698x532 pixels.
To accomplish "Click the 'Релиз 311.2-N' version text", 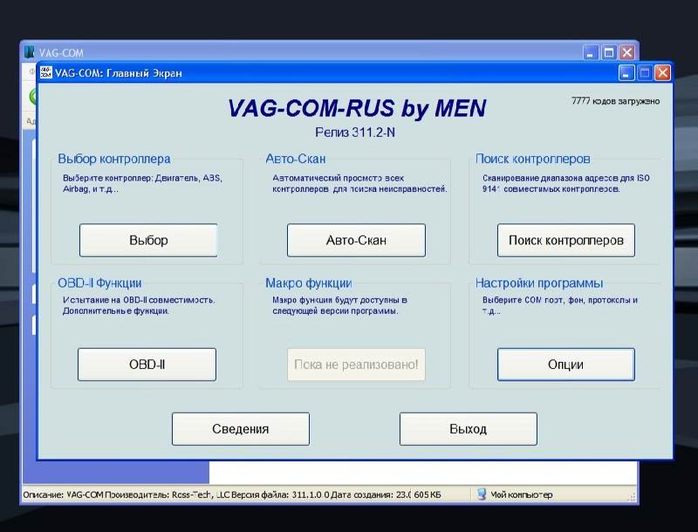I will [355, 132].
